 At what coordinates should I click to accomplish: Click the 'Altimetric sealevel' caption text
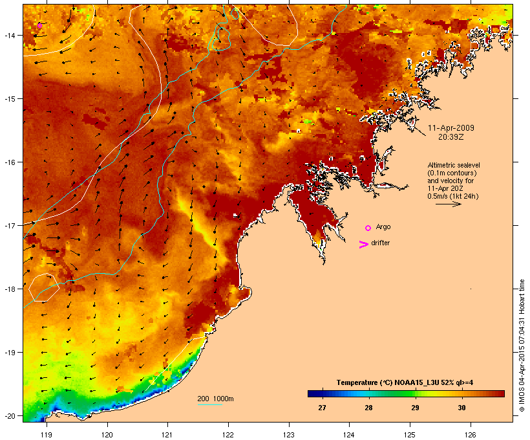point(454,165)
